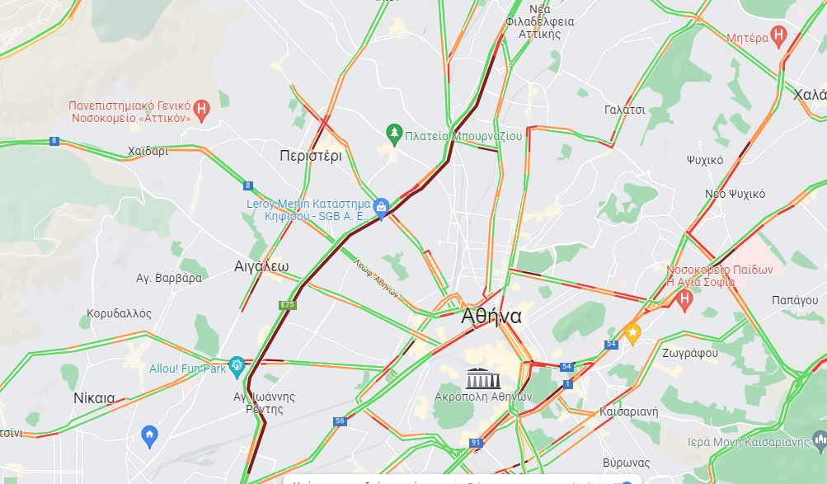The image size is (827, 484).
Task: Click the Περιστέρι area label
Action: click(x=311, y=156)
